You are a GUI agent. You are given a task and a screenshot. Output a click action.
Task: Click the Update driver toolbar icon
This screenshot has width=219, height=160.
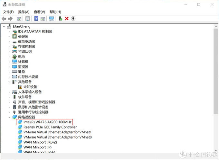point(60,19)
